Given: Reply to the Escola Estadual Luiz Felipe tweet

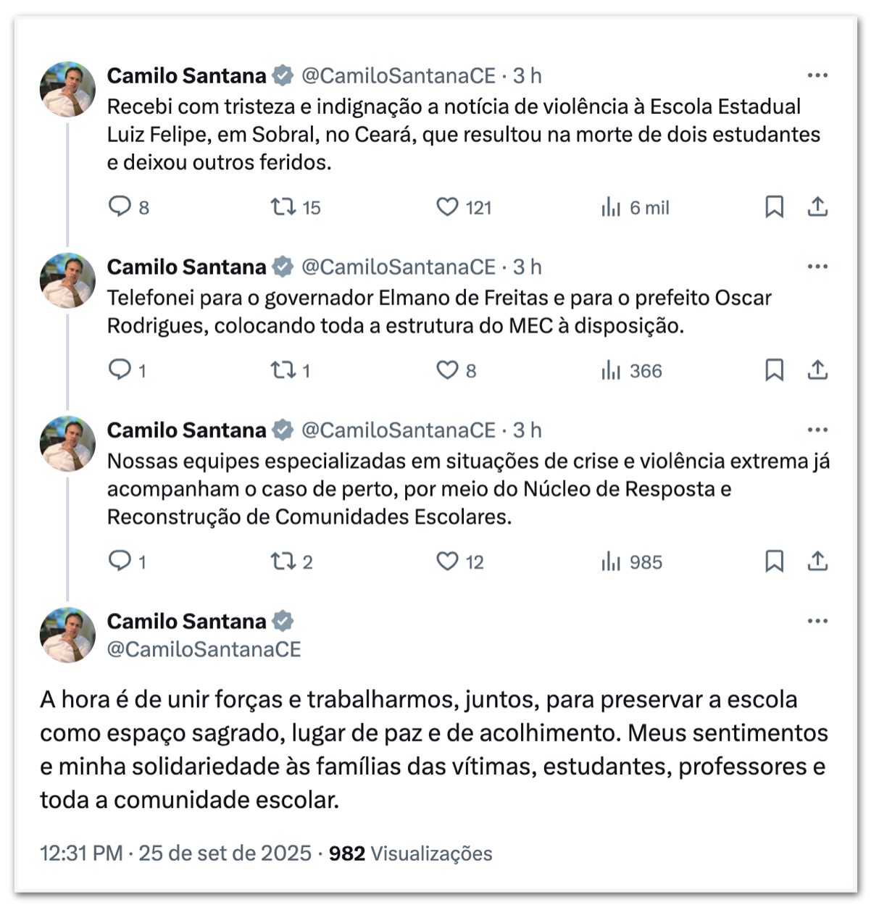Looking at the screenshot, I should [120, 207].
